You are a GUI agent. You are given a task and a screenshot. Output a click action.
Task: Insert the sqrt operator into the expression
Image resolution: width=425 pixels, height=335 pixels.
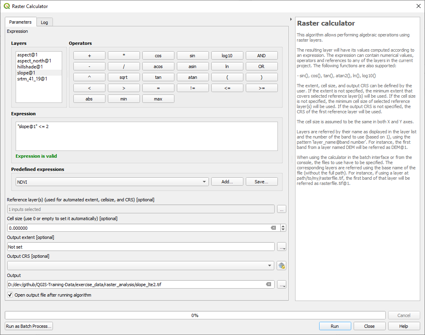click(123, 77)
